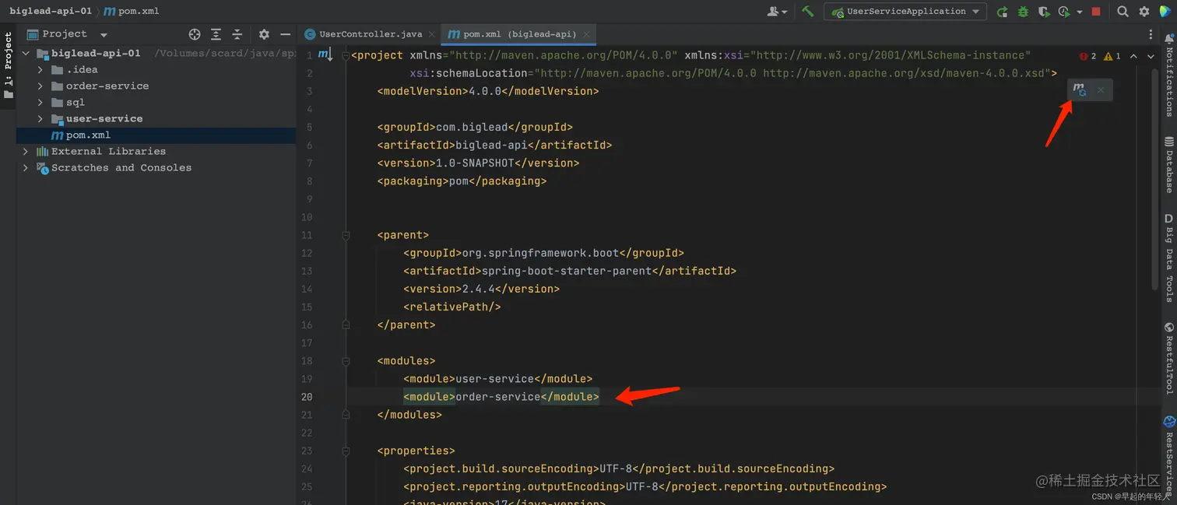This screenshot has height=505, width=1177.
Task: Click the colorful plugin logo at top-right corner
Action: (1165, 12)
